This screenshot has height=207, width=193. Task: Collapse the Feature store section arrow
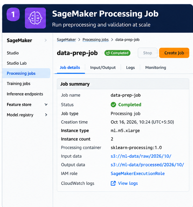(x=46, y=105)
